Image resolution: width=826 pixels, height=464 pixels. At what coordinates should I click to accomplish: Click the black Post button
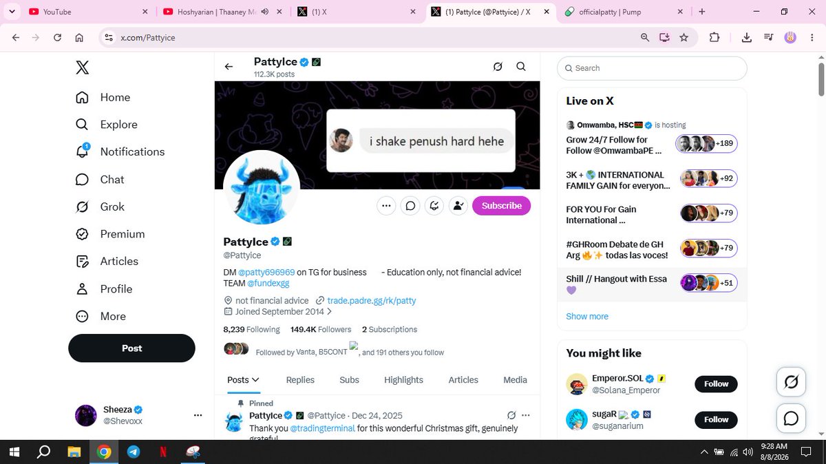pyautogui.click(x=131, y=348)
